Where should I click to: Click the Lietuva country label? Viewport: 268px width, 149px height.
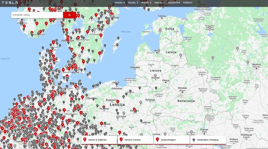click(155, 70)
